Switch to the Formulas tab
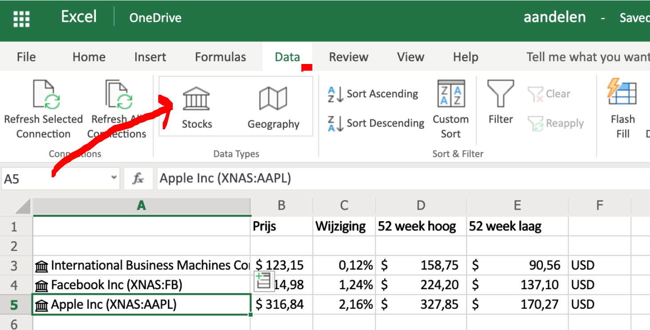The height and width of the screenshot is (330, 650). 220,57
